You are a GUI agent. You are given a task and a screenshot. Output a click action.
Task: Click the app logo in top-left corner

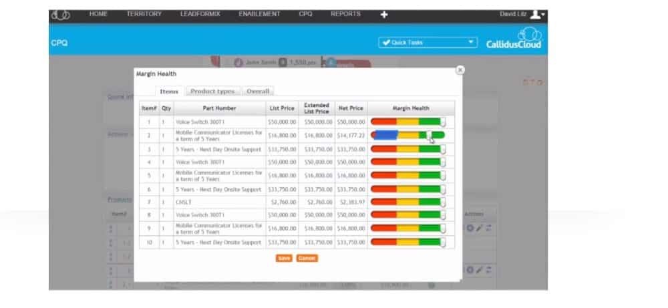61,15
